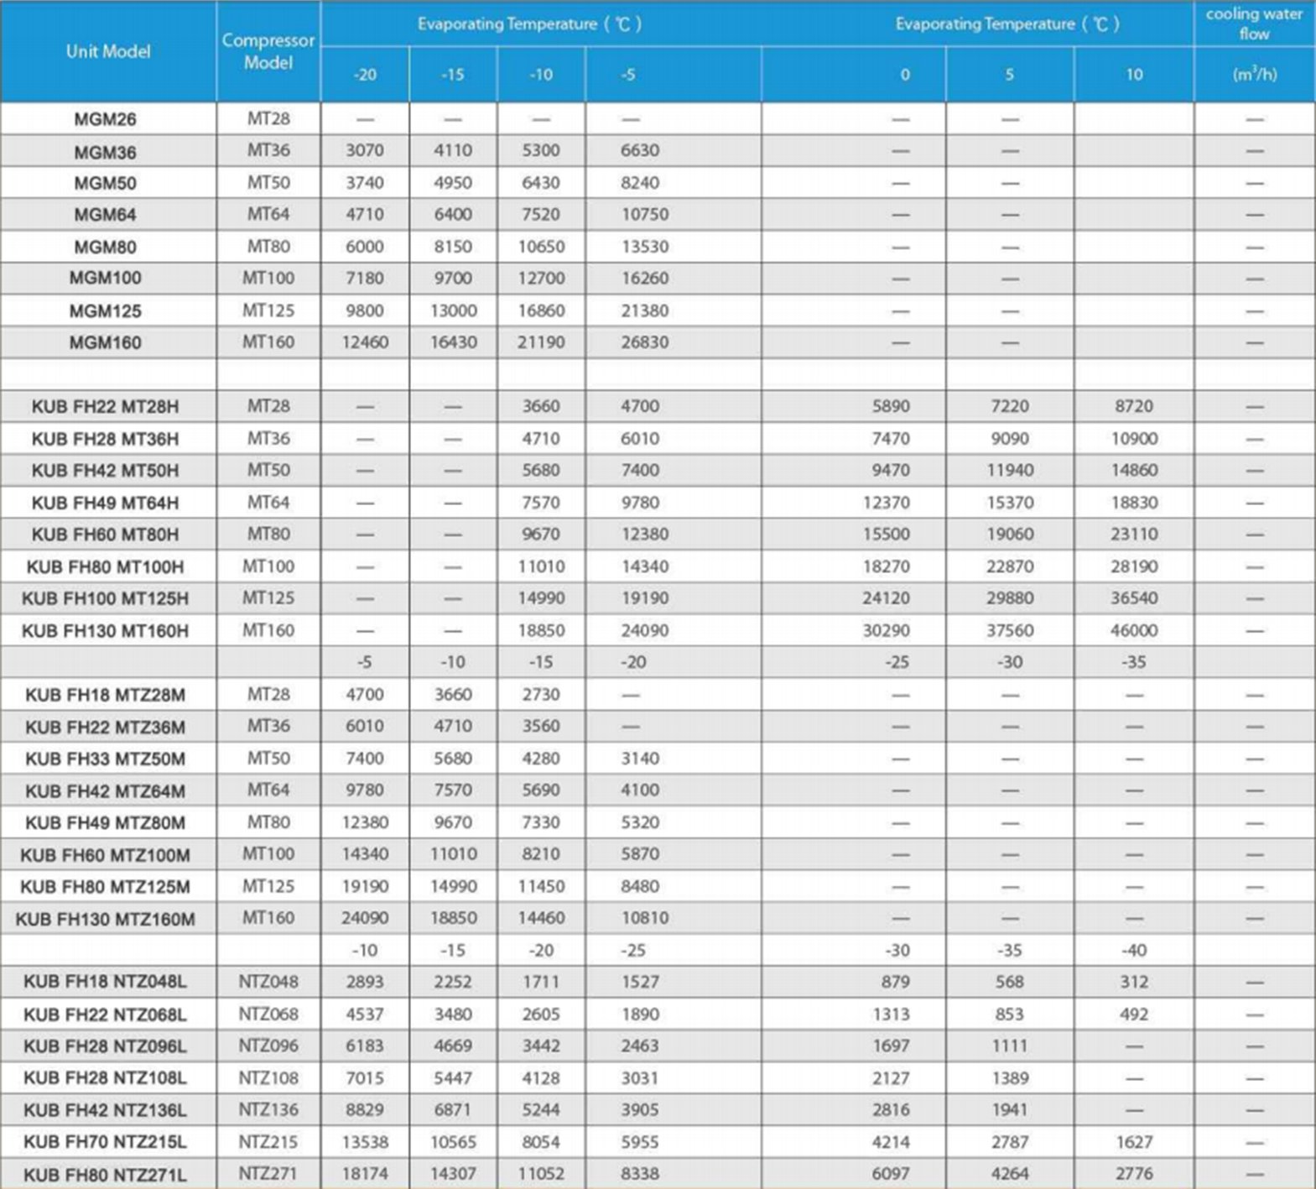
Task: Select the NTZ136 compressor model cell
Action: click(268, 1110)
